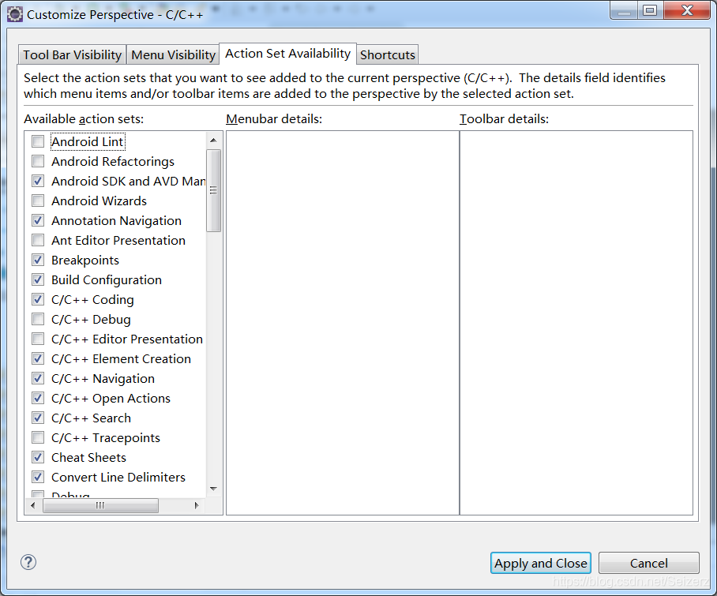Click the Eclipse icon in title bar
Viewport: 717px width, 596px height.
click(15, 14)
